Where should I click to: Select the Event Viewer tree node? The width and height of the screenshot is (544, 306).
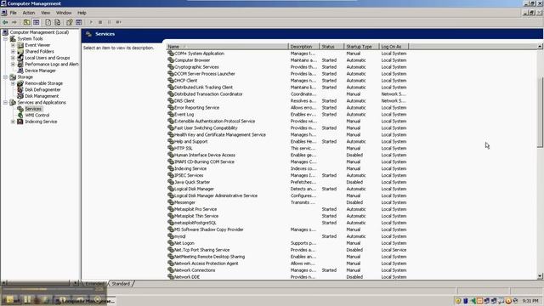[37, 45]
